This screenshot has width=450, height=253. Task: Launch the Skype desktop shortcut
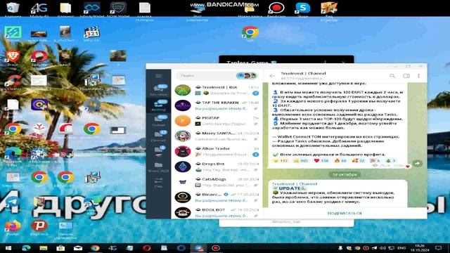pos(303,8)
